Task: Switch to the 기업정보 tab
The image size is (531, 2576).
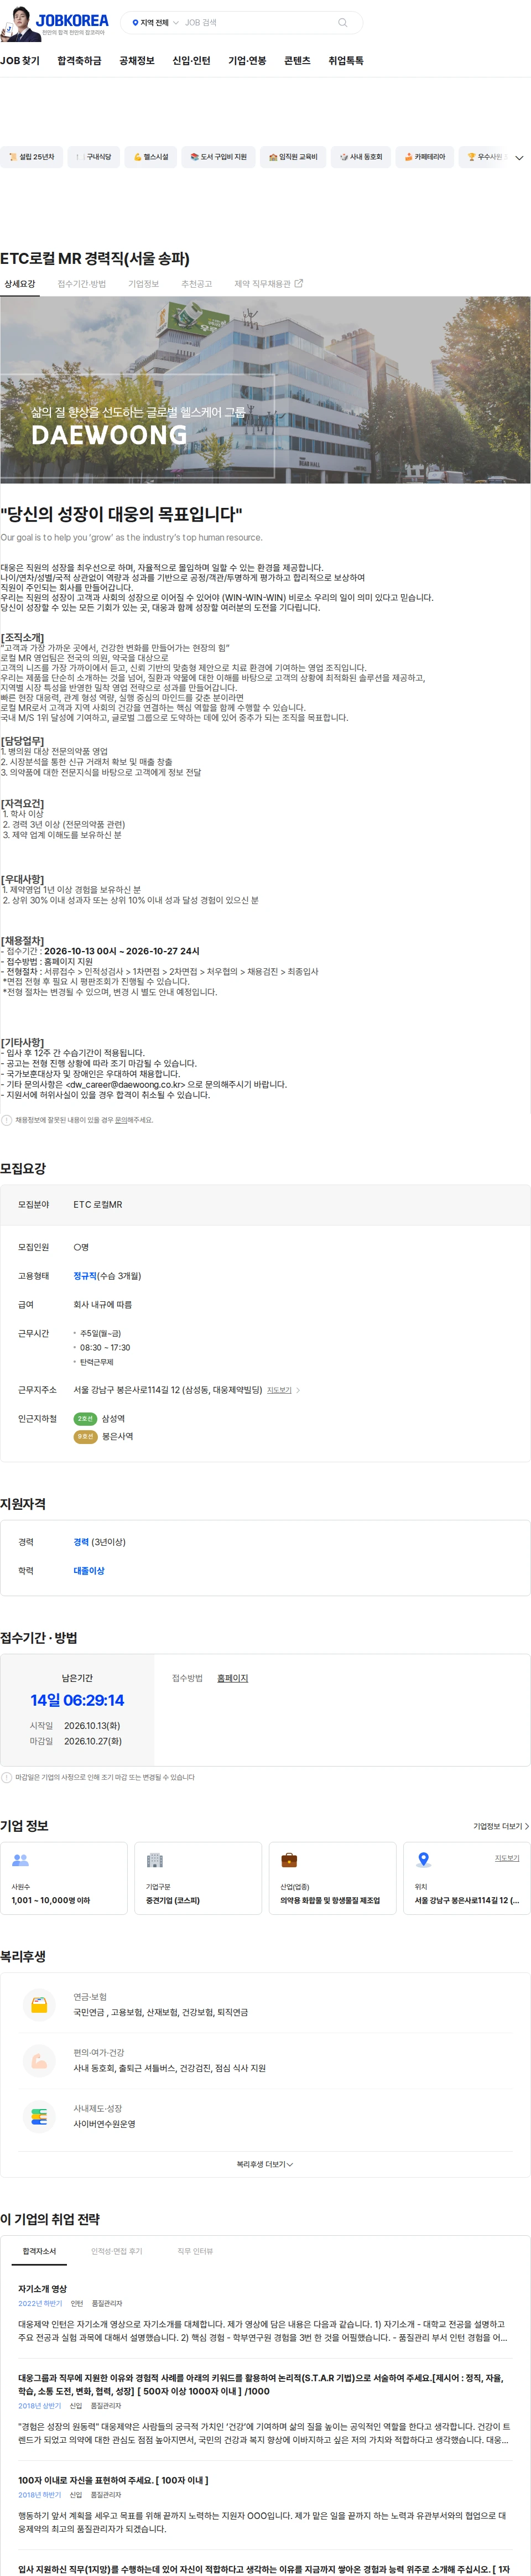Action: 144,284
